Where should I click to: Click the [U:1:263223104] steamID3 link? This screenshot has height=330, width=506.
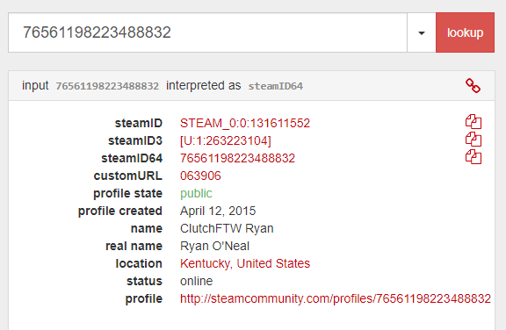click(x=226, y=140)
